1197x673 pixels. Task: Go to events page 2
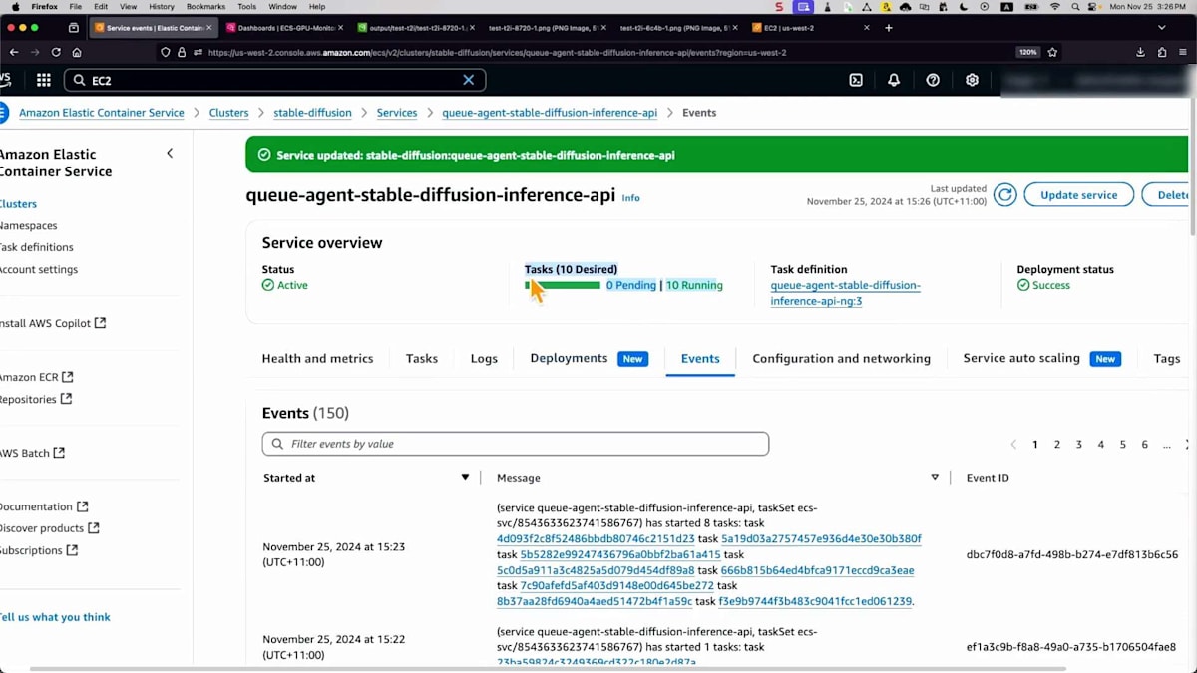tap(1057, 444)
